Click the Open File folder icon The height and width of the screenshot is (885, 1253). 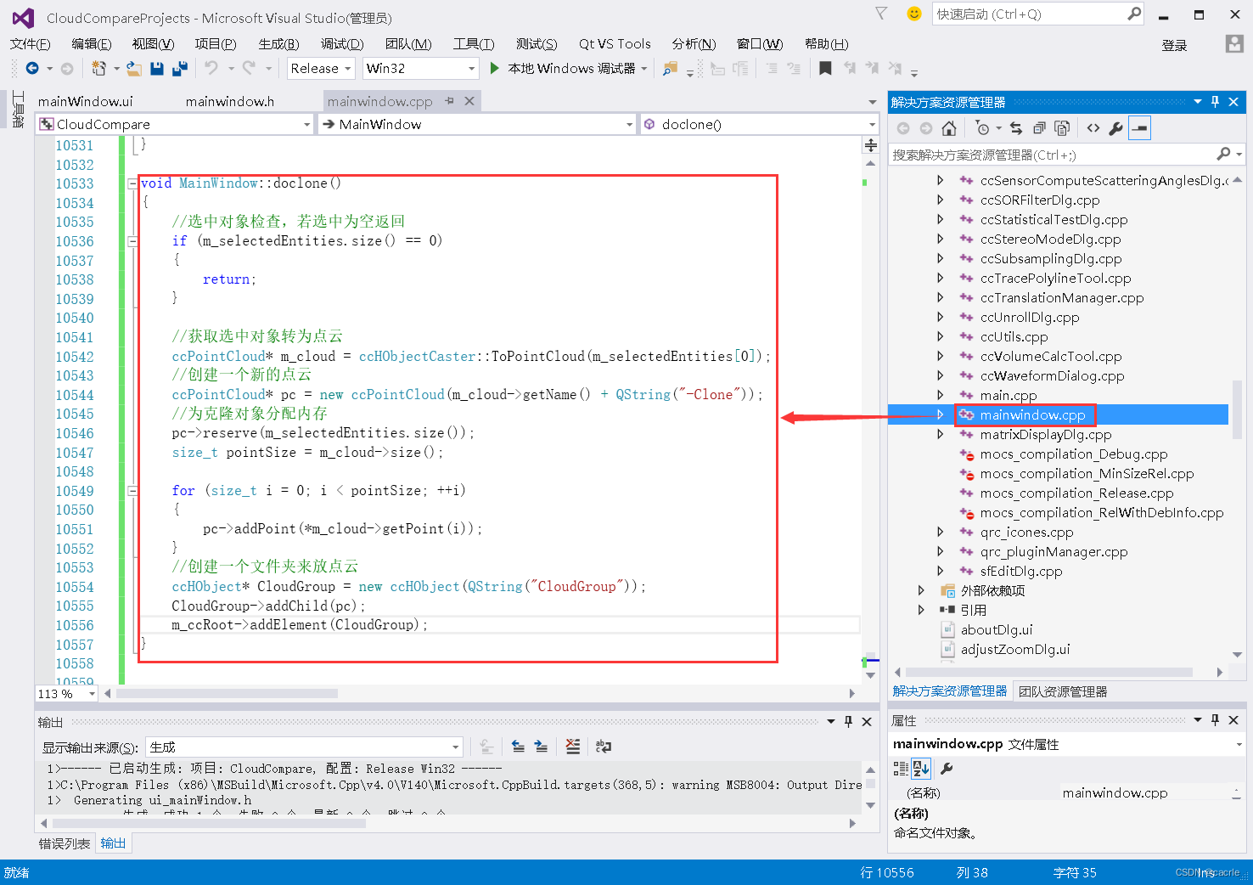coord(134,68)
